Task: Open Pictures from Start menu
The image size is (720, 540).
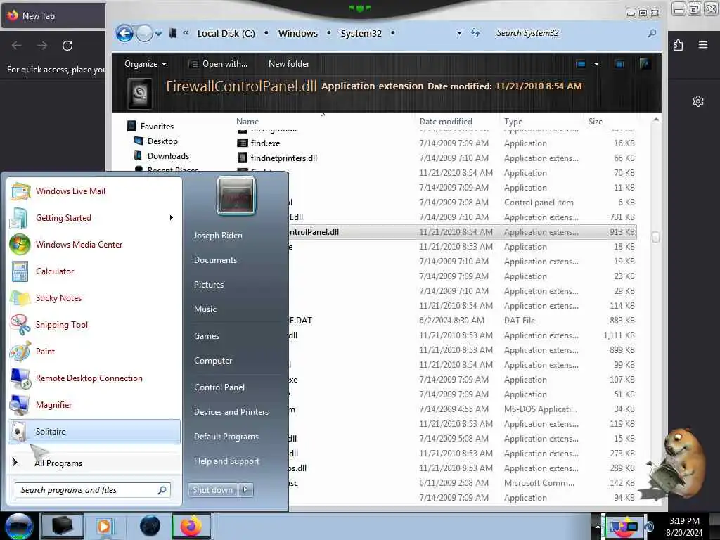Action: click(208, 285)
